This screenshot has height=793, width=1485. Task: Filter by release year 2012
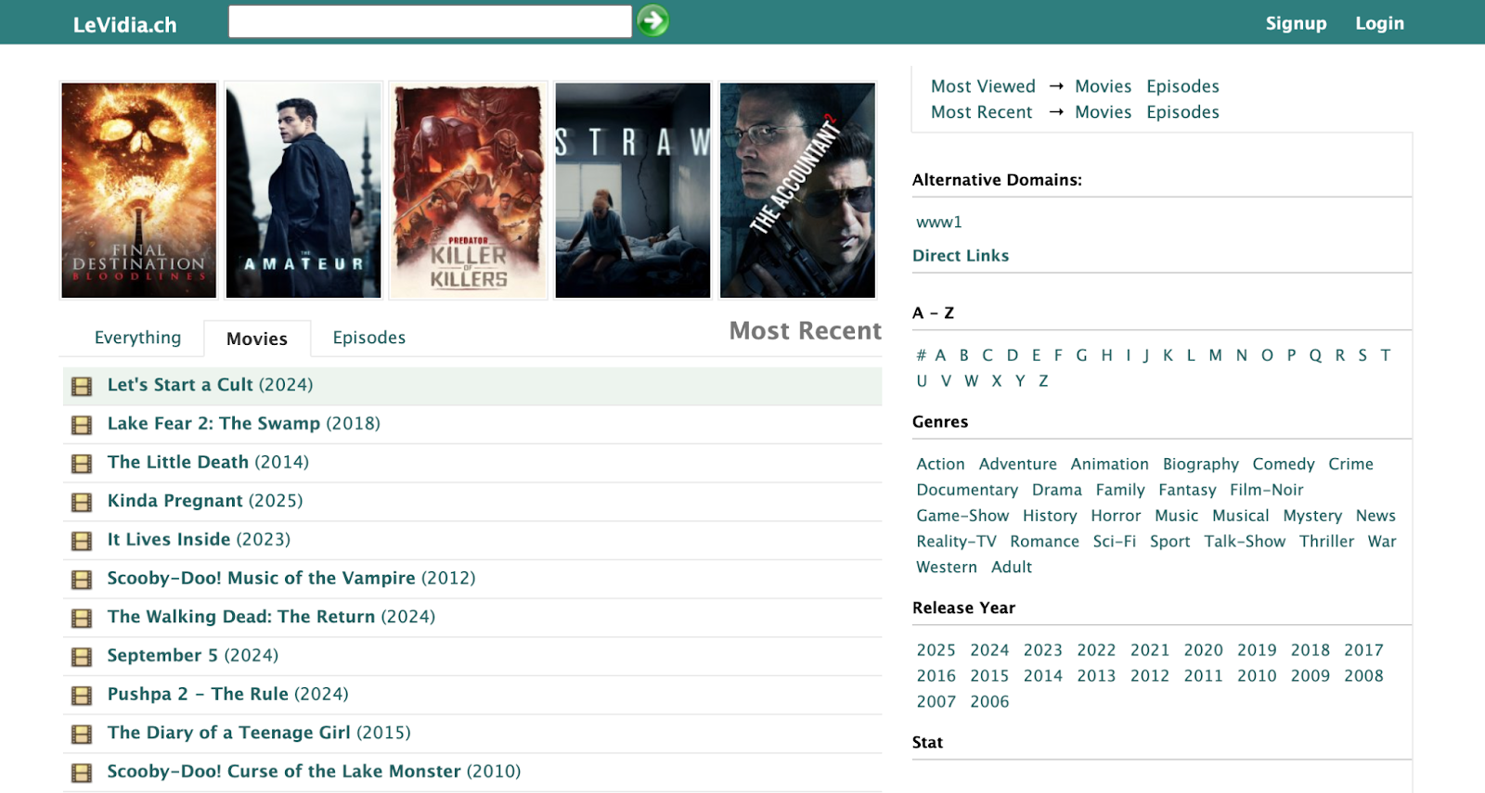[1149, 677]
